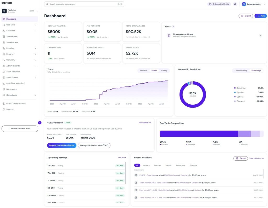268x208 pixels.
Task: Click activity icon beside Trans from SB-001
Action: point(136,183)
